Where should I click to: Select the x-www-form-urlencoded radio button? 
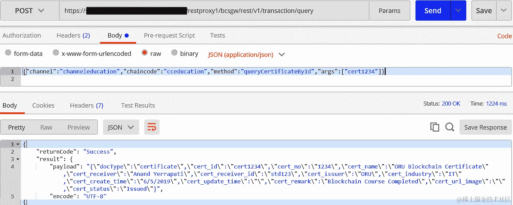pyautogui.click(x=56, y=53)
